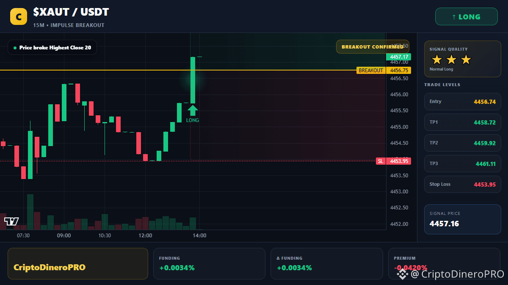Click the BREAKOUT CONFIRMED badge

[x=373, y=47]
